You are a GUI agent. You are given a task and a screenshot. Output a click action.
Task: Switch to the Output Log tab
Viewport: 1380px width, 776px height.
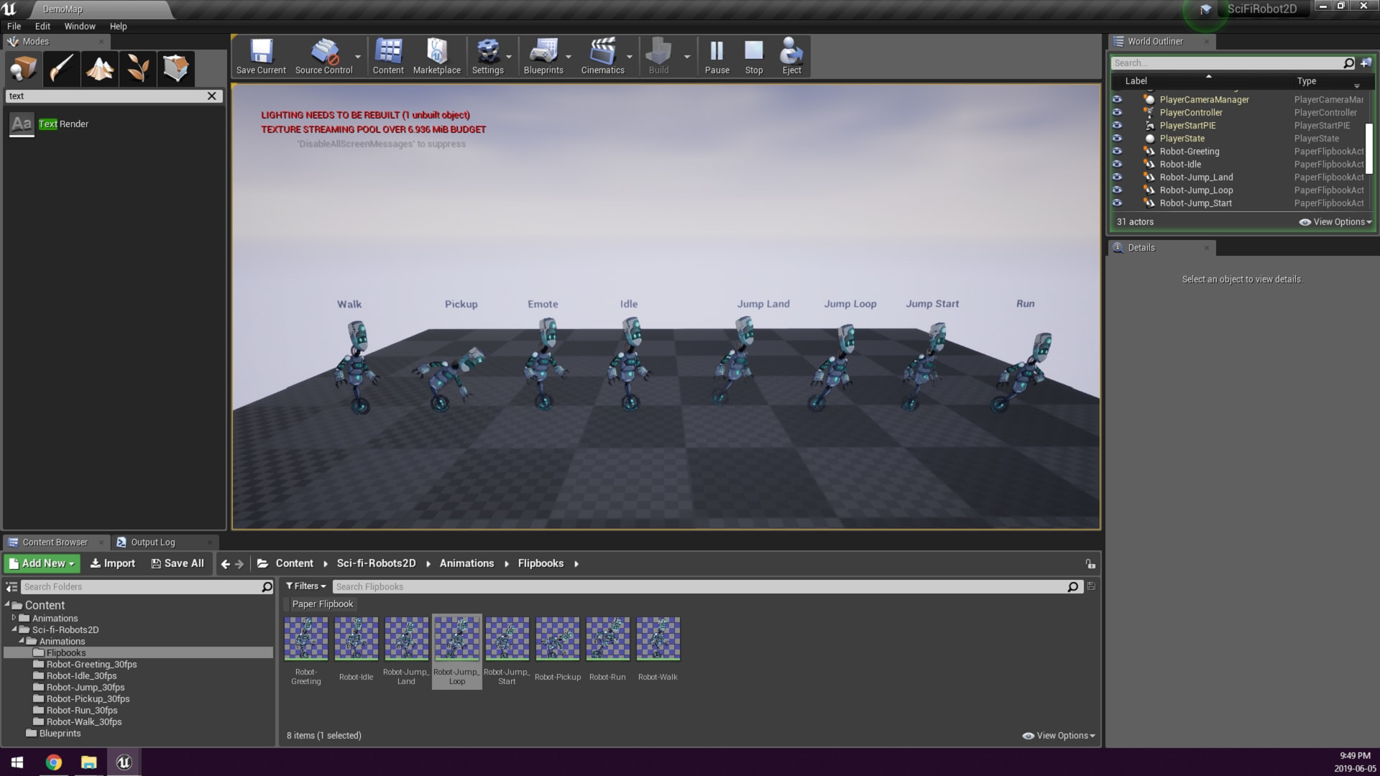pos(152,542)
